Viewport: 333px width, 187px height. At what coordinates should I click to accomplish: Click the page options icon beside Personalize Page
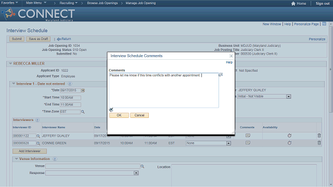324,24
